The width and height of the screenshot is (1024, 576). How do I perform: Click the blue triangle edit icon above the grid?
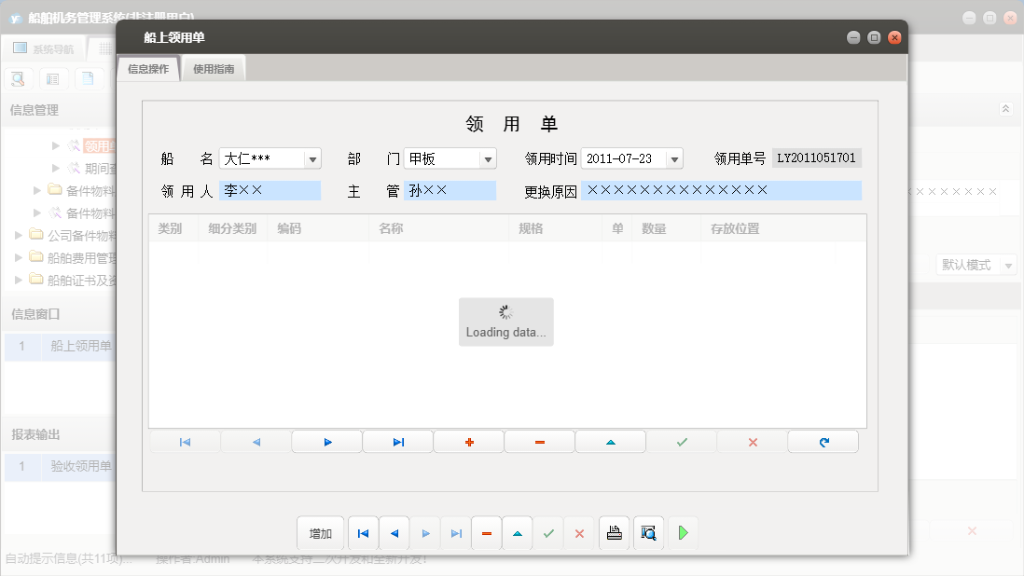pyautogui.click(x=610, y=441)
